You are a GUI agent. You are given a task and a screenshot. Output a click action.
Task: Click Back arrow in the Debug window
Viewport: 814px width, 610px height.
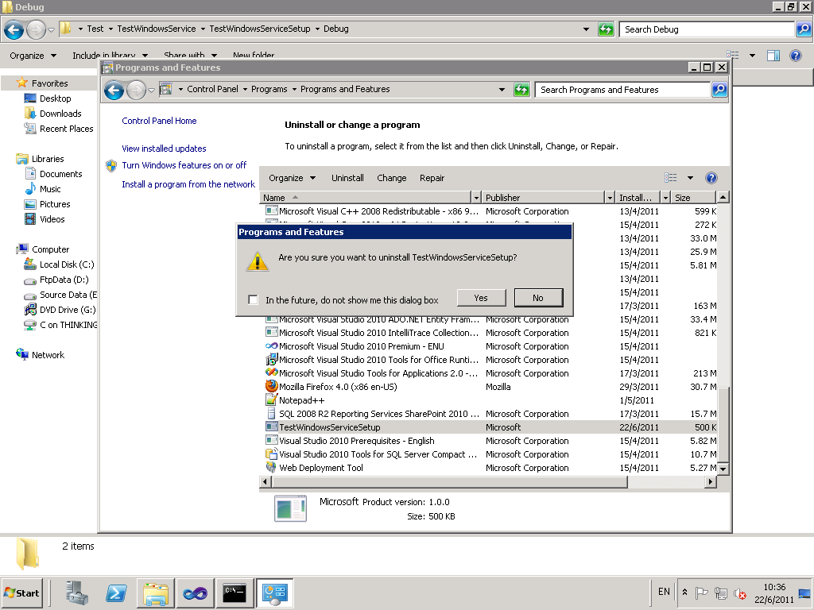pos(14,29)
